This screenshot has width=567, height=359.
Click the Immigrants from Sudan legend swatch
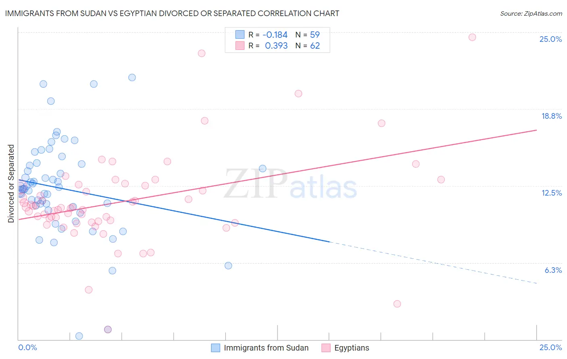pyautogui.click(x=216, y=348)
